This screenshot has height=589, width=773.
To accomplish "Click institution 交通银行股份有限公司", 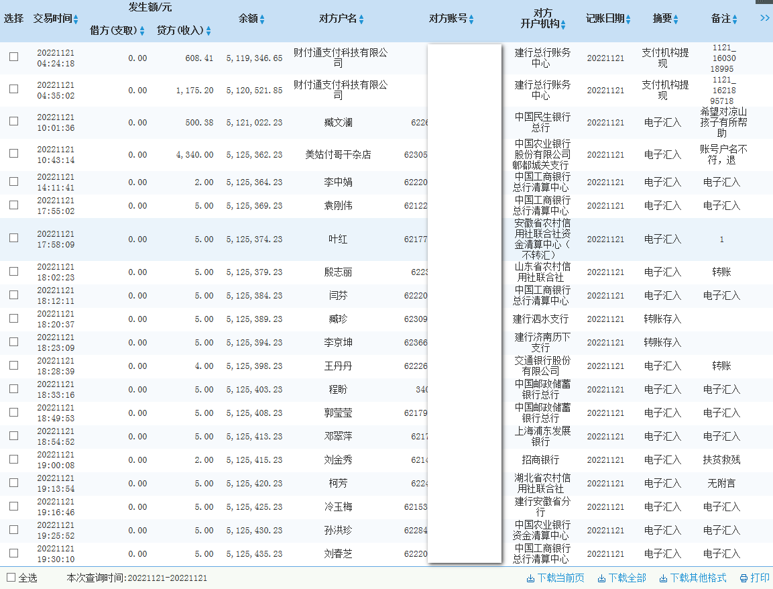I will click(x=542, y=366).
